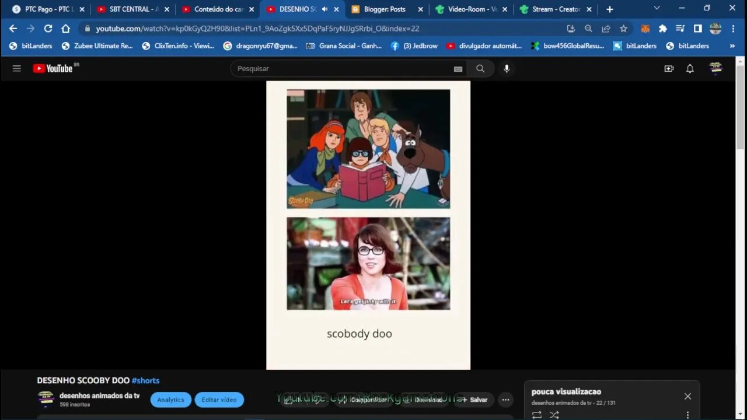Open the Create video camera icon

pyautogui.click(x=669, y=68)
